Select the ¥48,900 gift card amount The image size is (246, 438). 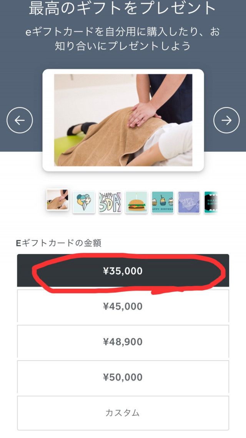pyautogui.click(x=123, y=342)
